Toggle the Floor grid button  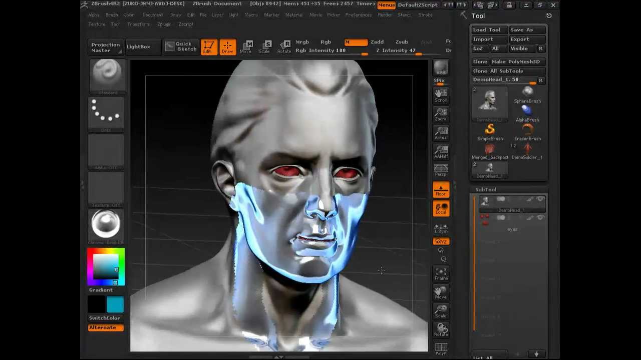pos(441,190)
